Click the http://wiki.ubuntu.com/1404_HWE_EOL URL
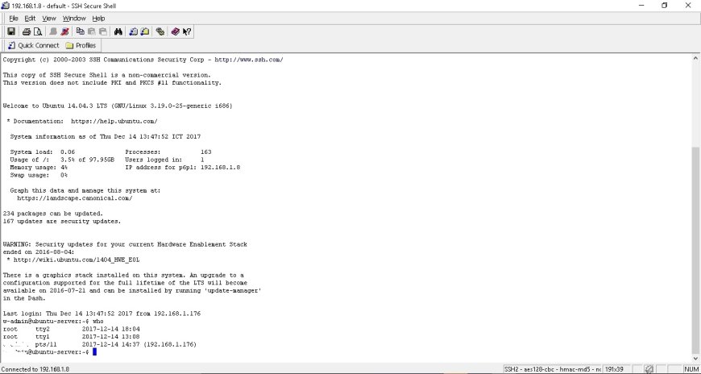 (77, 260)
